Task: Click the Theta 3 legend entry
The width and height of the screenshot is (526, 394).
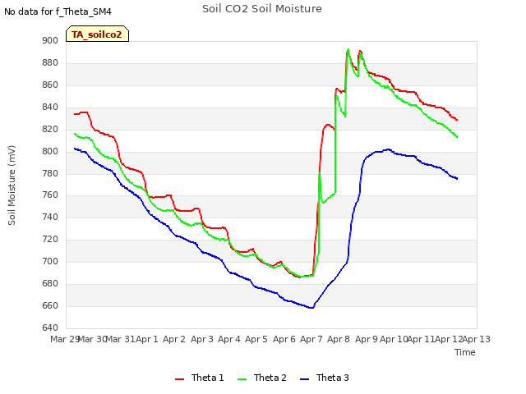Action: (325, 378)
